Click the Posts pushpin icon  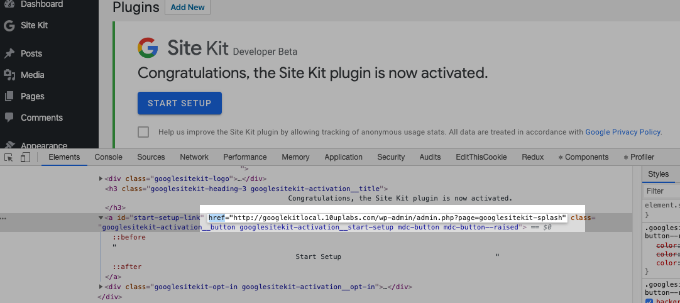click(x=9, y=53)
